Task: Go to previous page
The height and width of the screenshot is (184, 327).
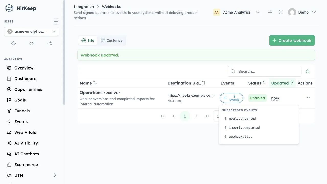Action: pyautogui.click(x=174, y=116)
